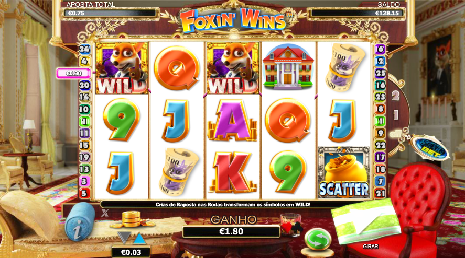Open the gamble cards glass icon

tap(291, 225)
